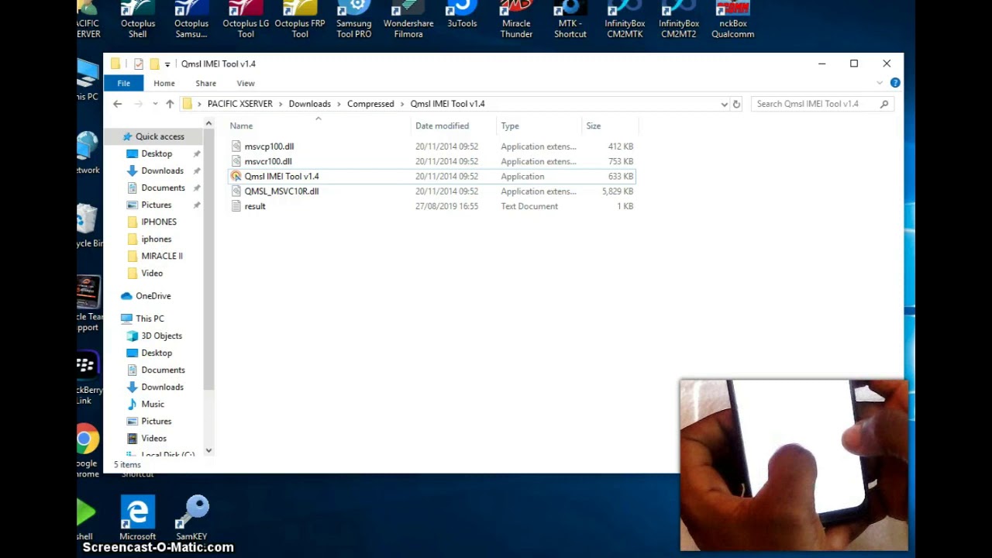Switch to the Share ribbon tab

coord(206,83)
